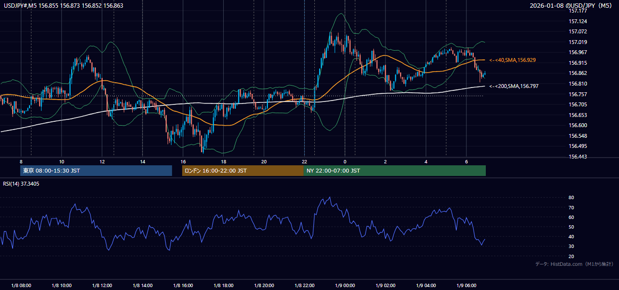Click hour label 14 under the price chart
Screen dimensions: 619x290
[142, 161]
